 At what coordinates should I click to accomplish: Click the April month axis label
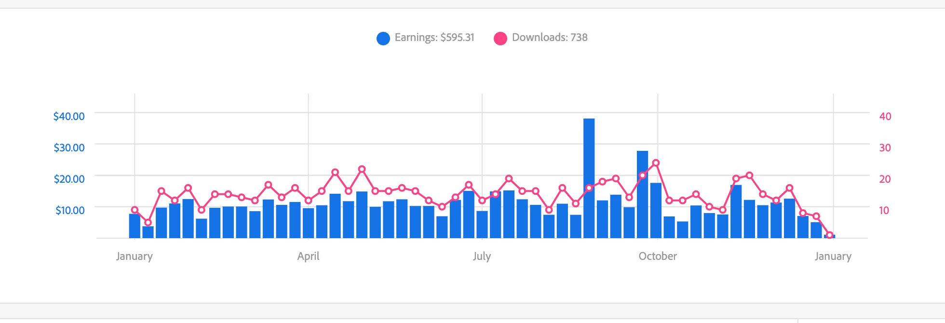click(x=308, y=256)
